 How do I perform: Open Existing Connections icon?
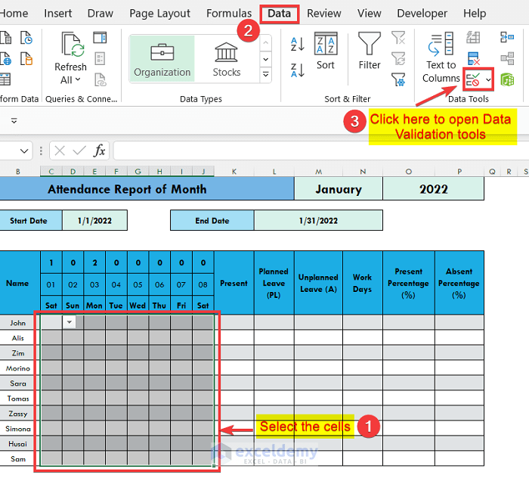pyautogui.click(x=26, y=58)
